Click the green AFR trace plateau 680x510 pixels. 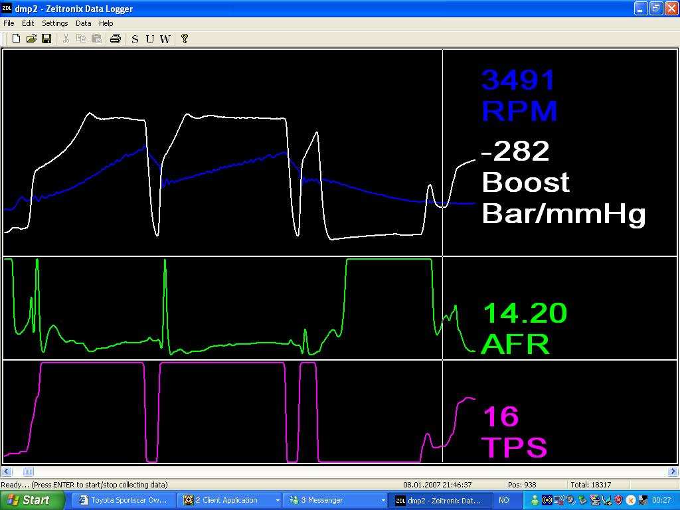tap(388, 260)
